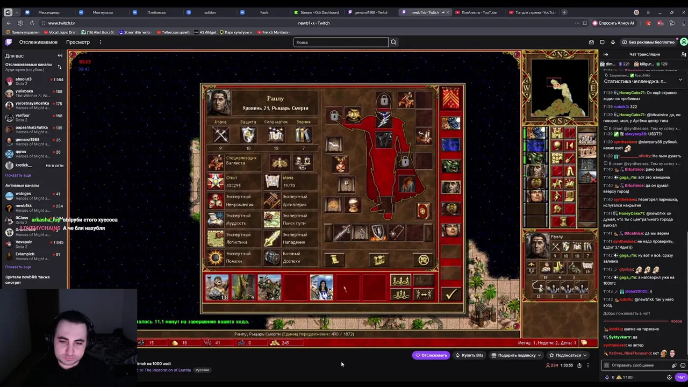Click the Без рекламы бесплатно button
This screenshot has width=688, height=387.
point(648,42)
